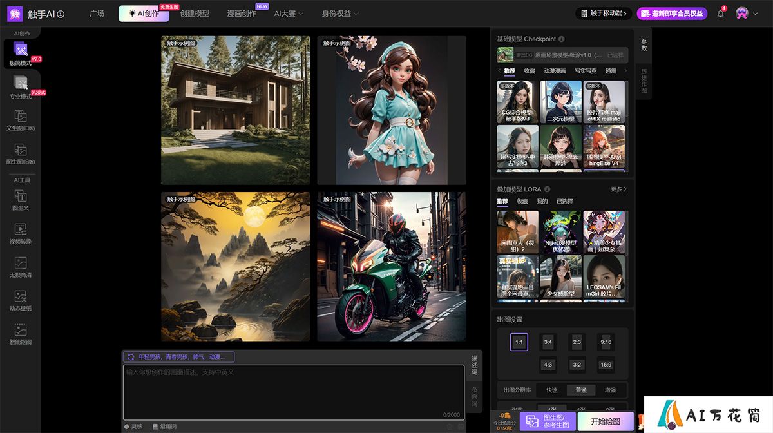
Task: Open the 文生图(旧版) tool
Action: tap(21, 120)
